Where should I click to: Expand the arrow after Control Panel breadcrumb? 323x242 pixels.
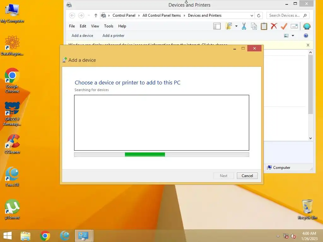[x=139, y=15]
